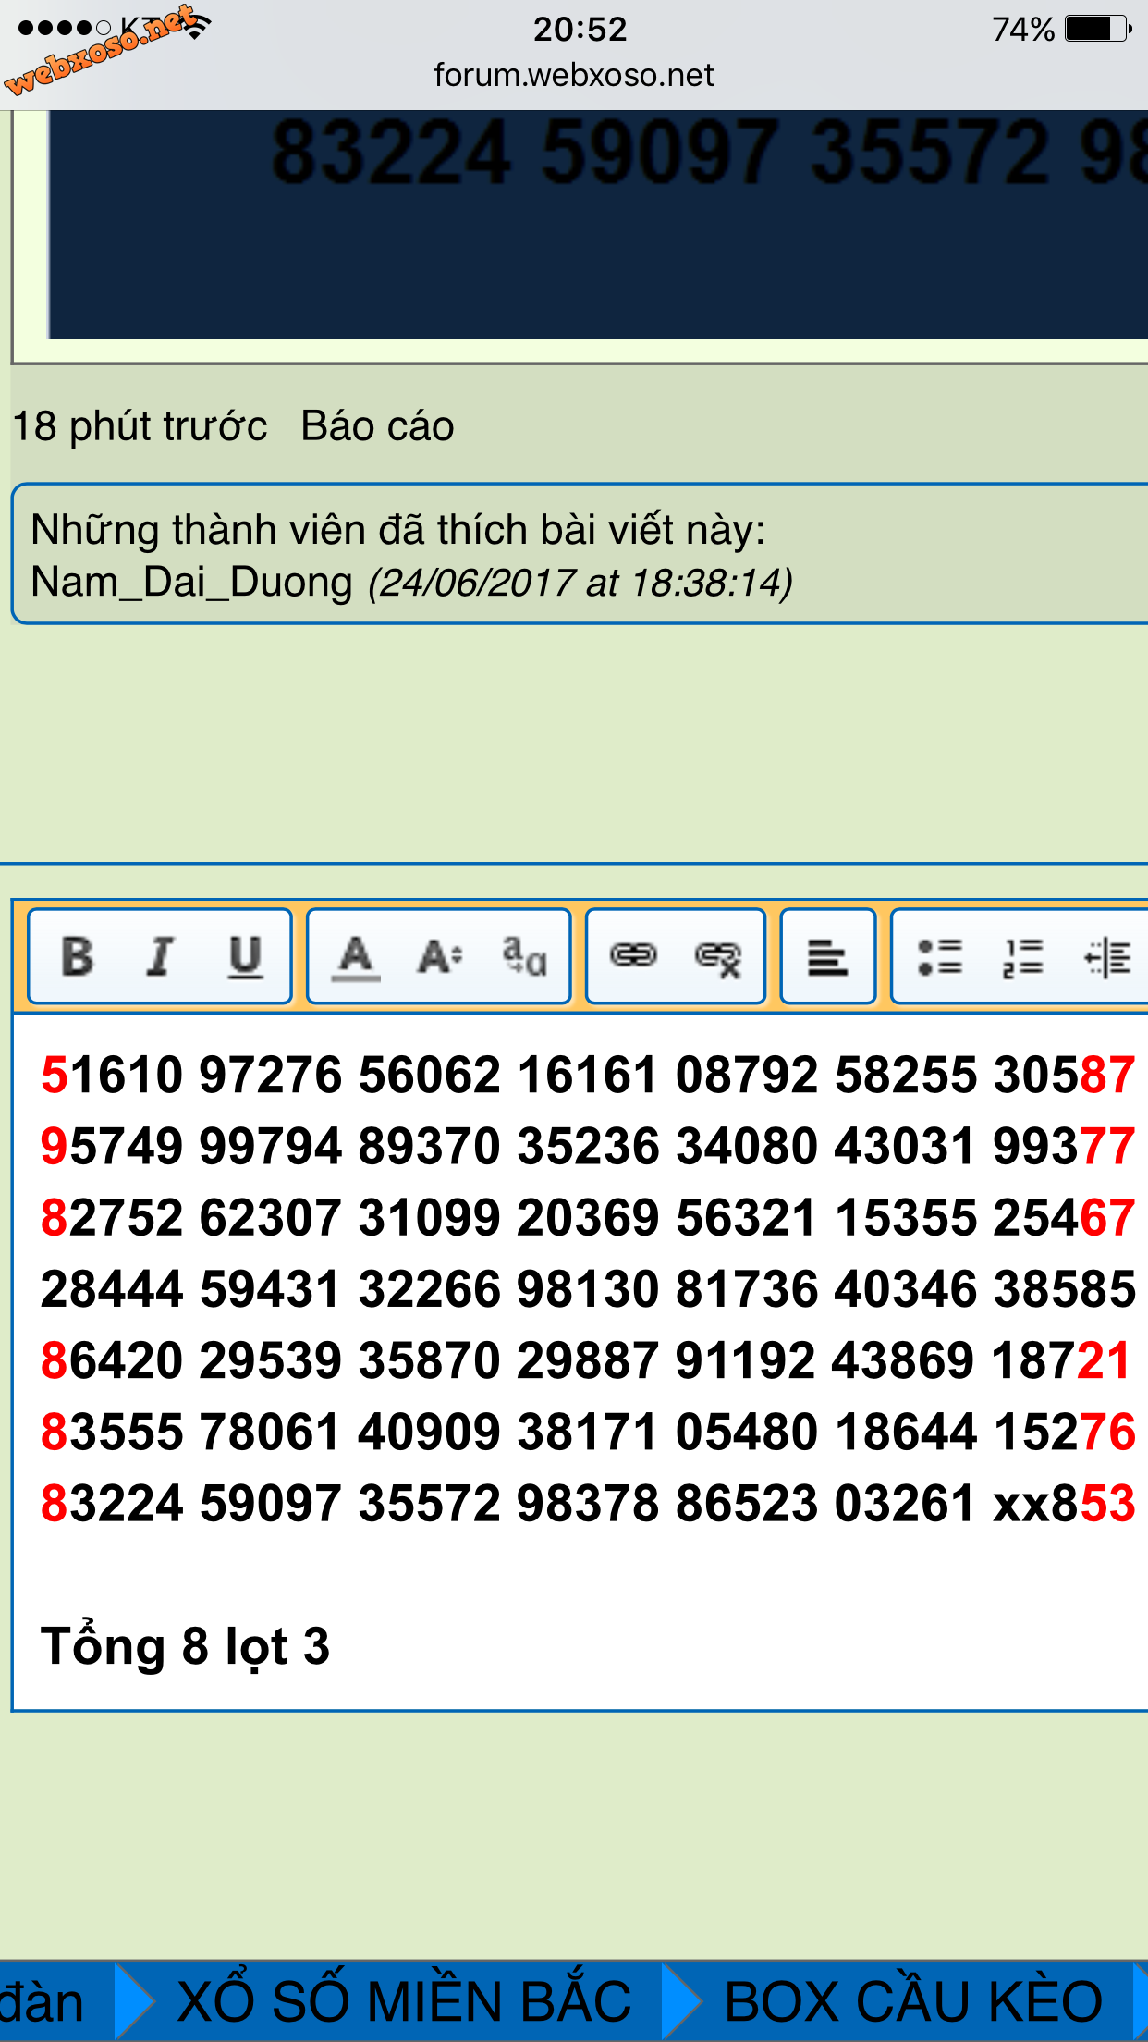Go to XỔ SỐ MIỀN BẮC breadcrumb
This screenshot has height=2042, width=1148.
click(404, 2002)
